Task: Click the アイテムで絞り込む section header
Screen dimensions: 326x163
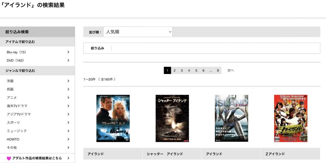Action: click(37, 42)
